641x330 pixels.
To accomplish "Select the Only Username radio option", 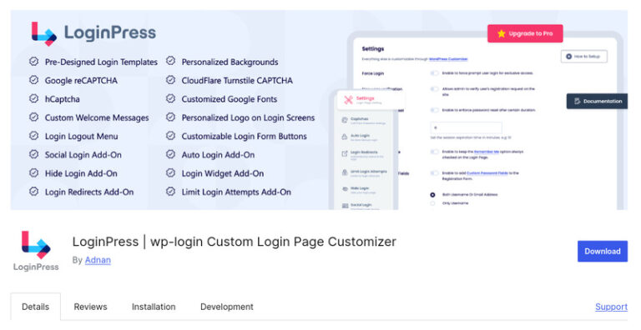I will (x=432, y=203).
